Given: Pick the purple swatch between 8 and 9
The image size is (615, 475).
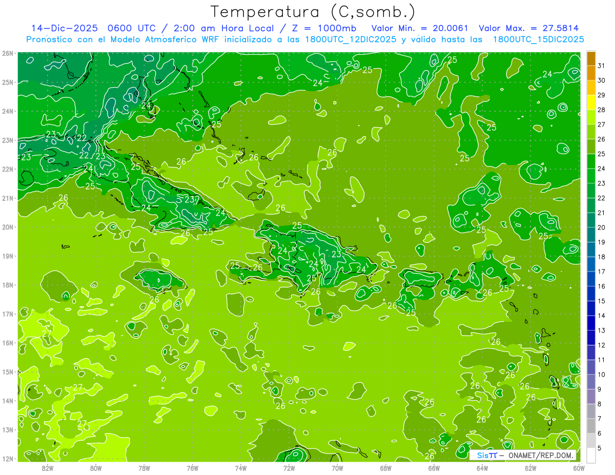Looking at the screenshot, I should [591, 397].
